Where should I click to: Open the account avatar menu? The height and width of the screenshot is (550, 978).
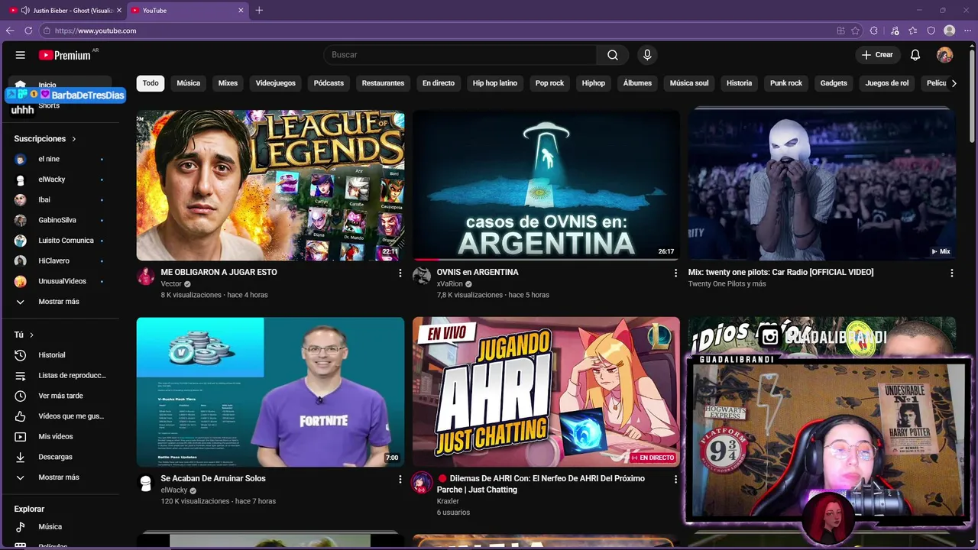[x=945, y=55]
